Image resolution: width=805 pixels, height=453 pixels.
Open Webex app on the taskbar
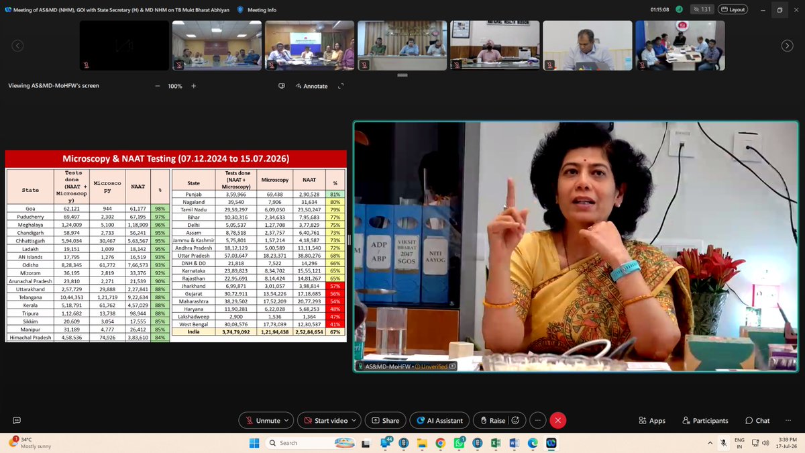[x=551, y=443]
